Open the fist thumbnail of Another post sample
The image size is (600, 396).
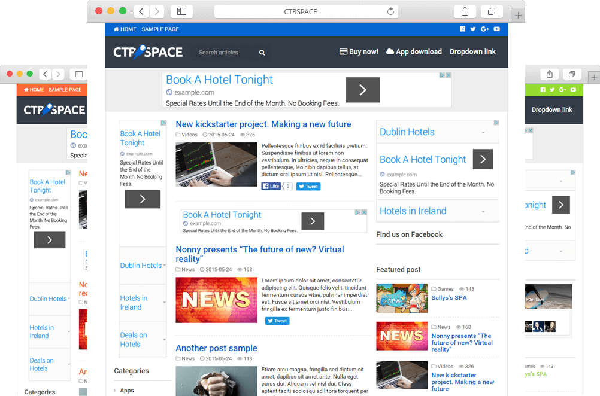(x=216, y=380)
